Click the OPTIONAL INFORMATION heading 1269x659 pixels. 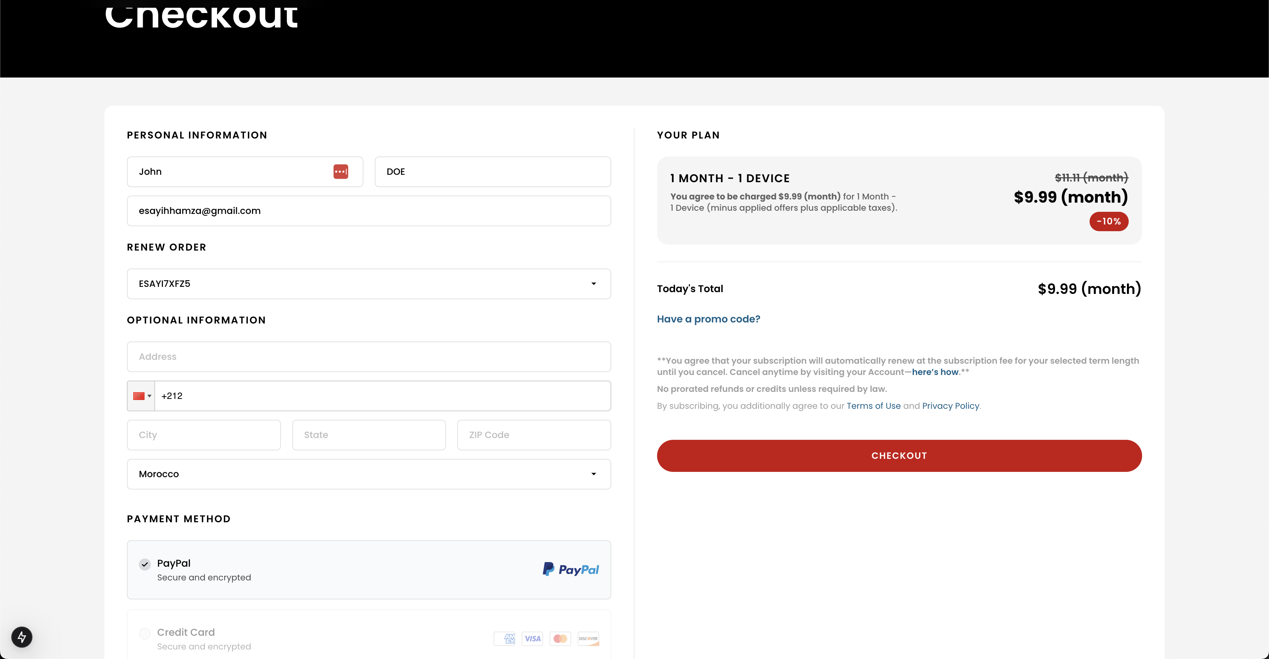196,320
